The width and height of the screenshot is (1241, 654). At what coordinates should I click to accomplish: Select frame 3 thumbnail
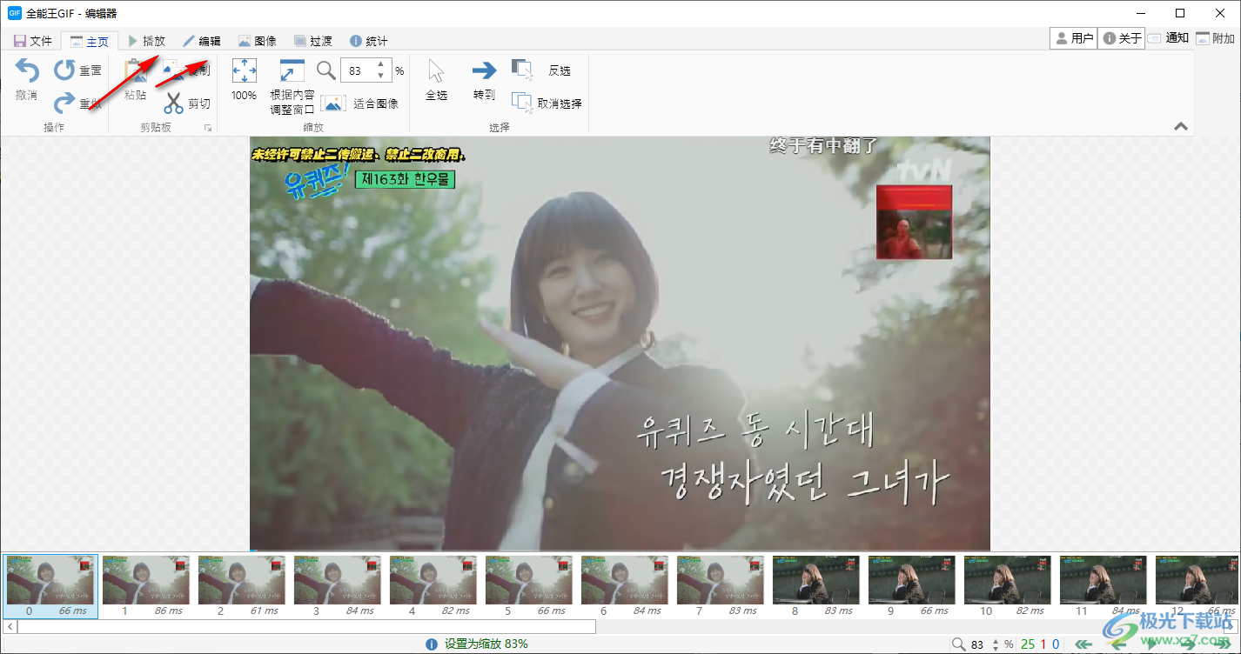(x=337, y=586)
